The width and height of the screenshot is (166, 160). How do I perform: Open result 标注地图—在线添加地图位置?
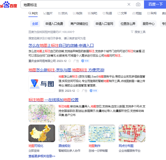pyautogui.click(x=53, y=100)
